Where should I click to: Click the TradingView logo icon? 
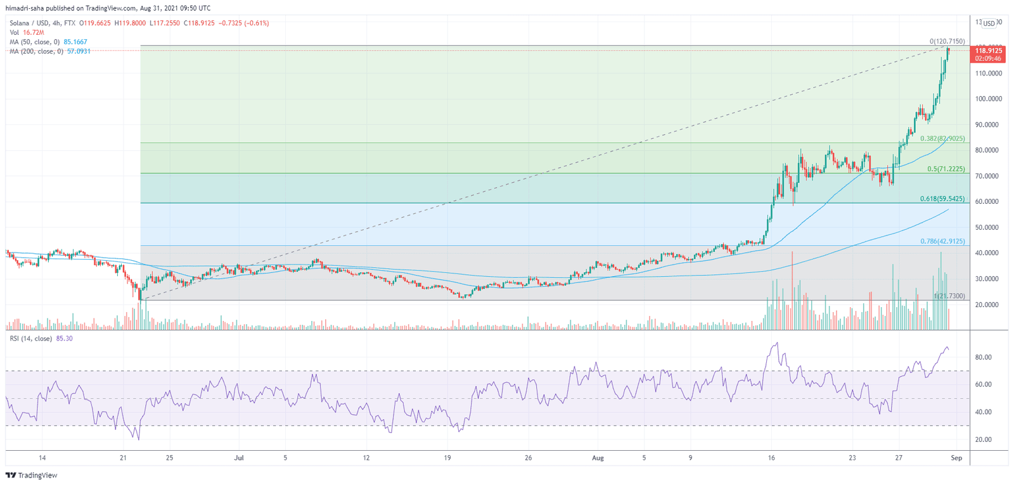[11, 476]
